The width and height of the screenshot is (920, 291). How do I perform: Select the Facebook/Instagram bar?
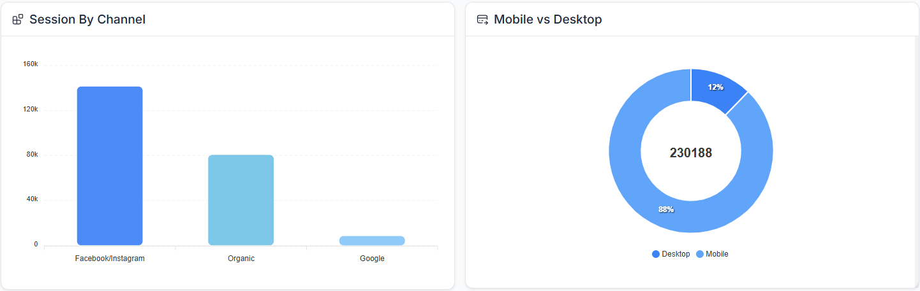point(110,166)
